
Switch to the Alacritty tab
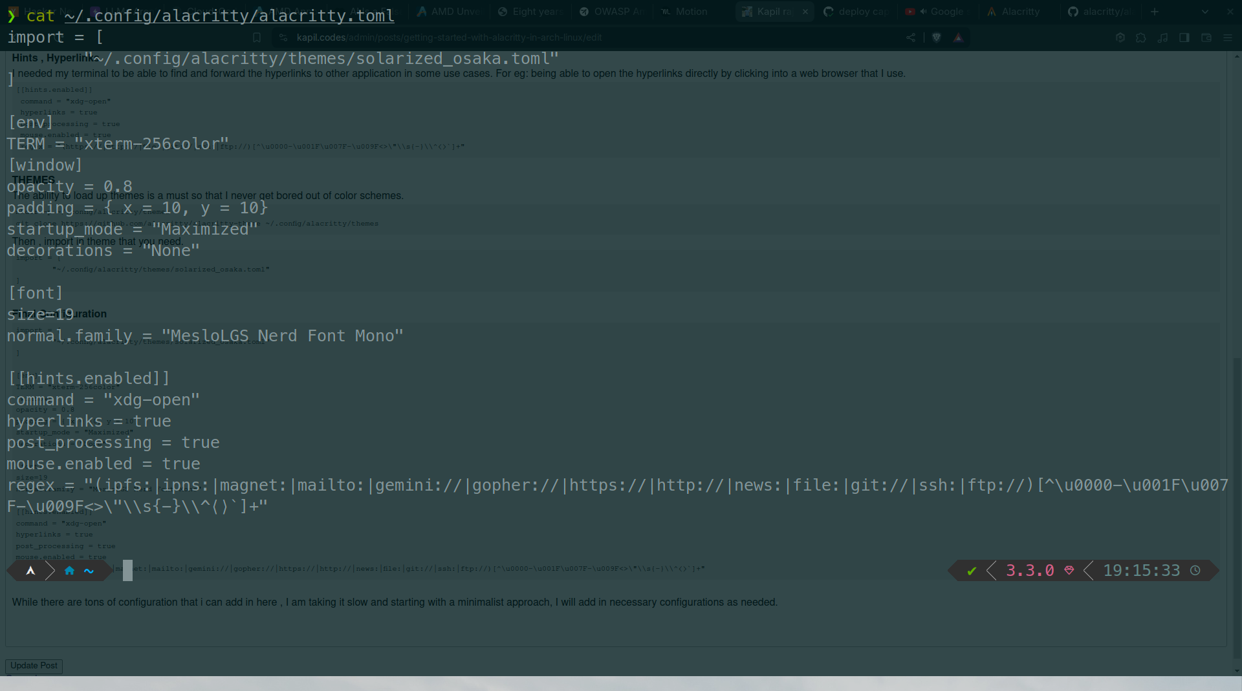(1019, 12)
